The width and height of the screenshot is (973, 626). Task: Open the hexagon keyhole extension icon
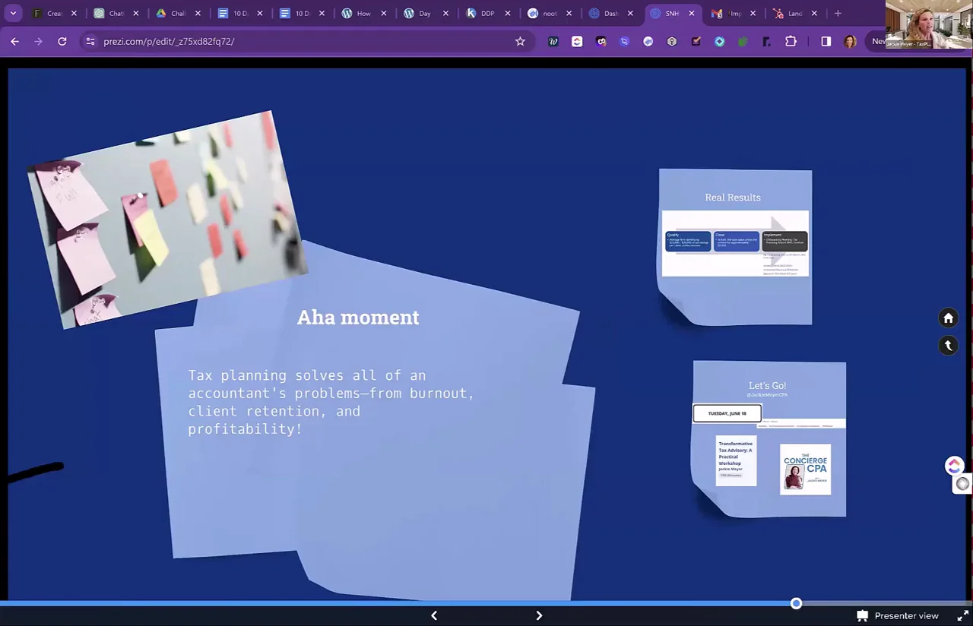click(672, 42)
